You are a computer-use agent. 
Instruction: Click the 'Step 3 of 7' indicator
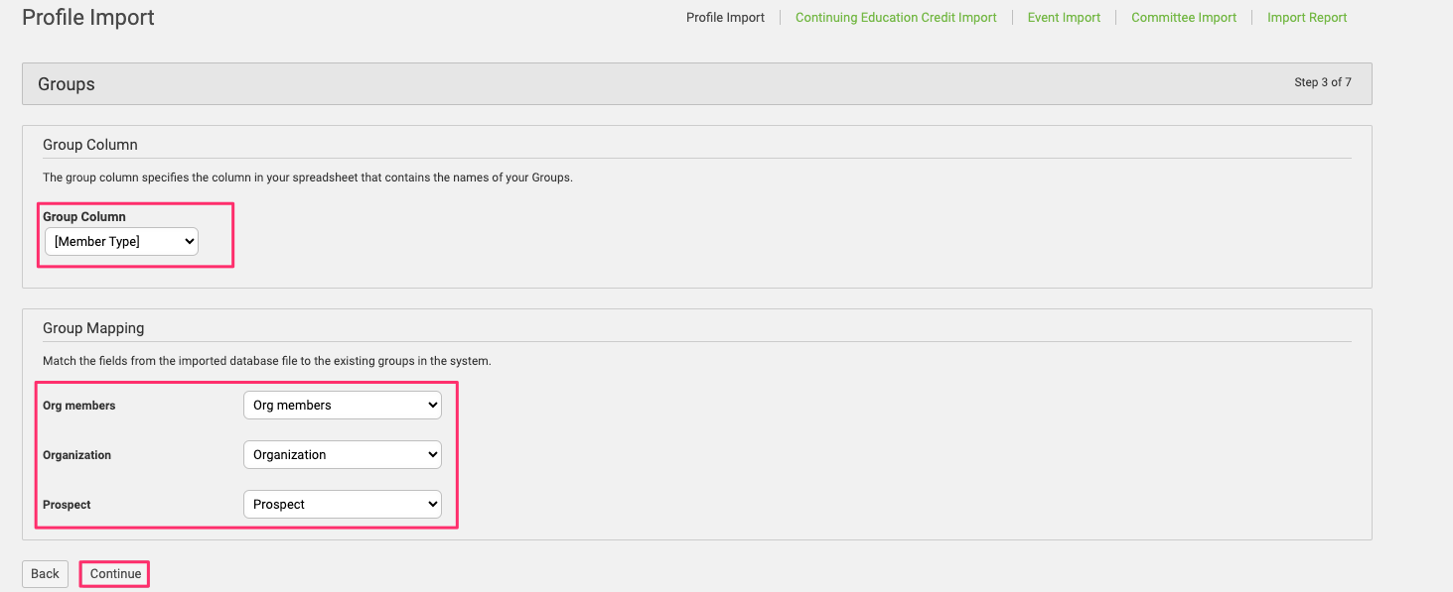point(1322,82)
